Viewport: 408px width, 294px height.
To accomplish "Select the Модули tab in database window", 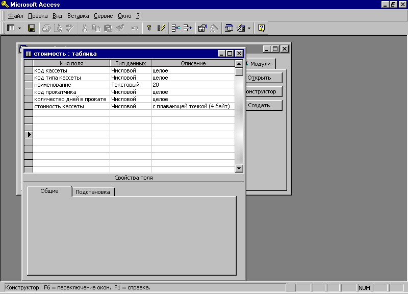I will coord(260,64).
